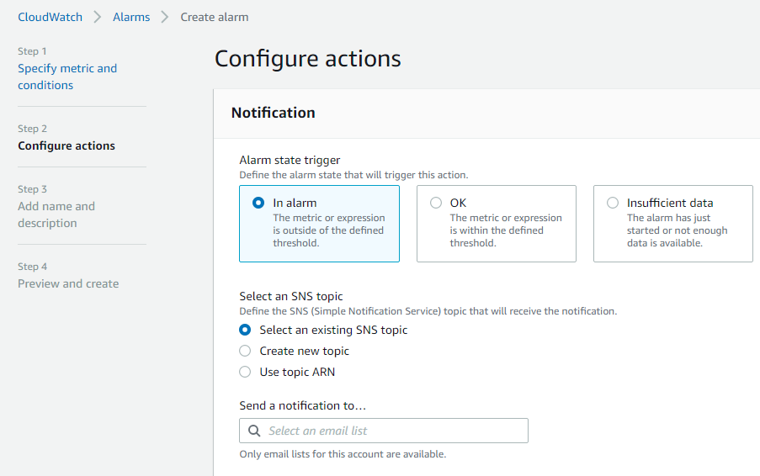
Task: Click the Create alarm breadcrumb text
Action: (215, 17)
